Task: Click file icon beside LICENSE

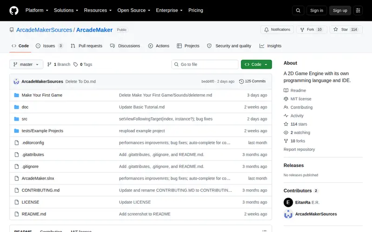Action: pyautogui.click(x=17, y=202)
